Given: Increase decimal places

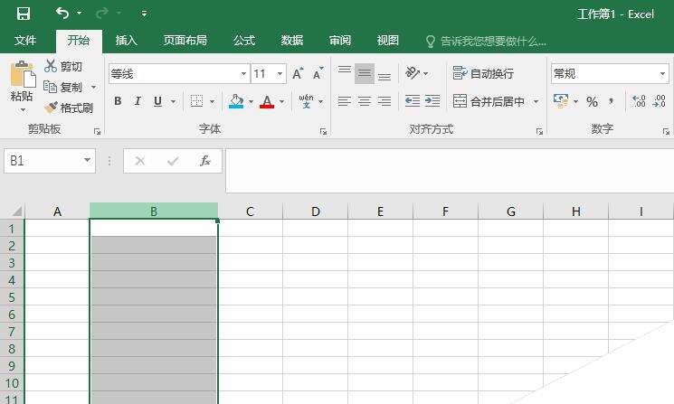Looking at the screenshot, I should coord(639,101).
